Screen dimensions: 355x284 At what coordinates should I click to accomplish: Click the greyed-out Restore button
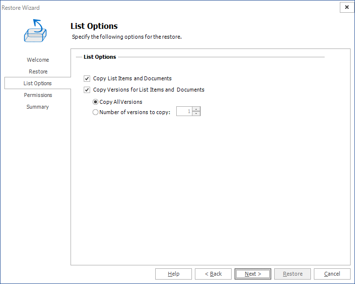pyautogui.click(x=292, y=274)
